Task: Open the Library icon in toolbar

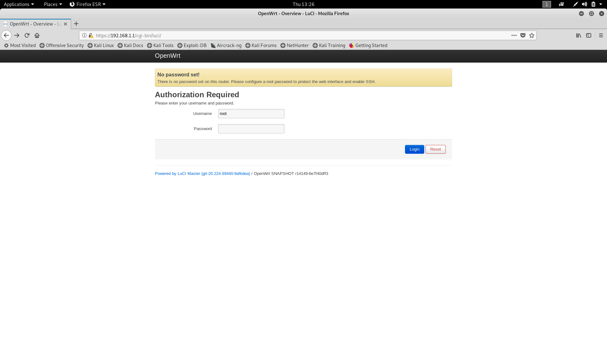Action: pos(579,35)
